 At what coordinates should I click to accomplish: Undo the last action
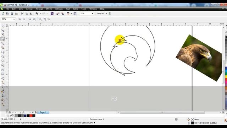(x=37, y=14)
